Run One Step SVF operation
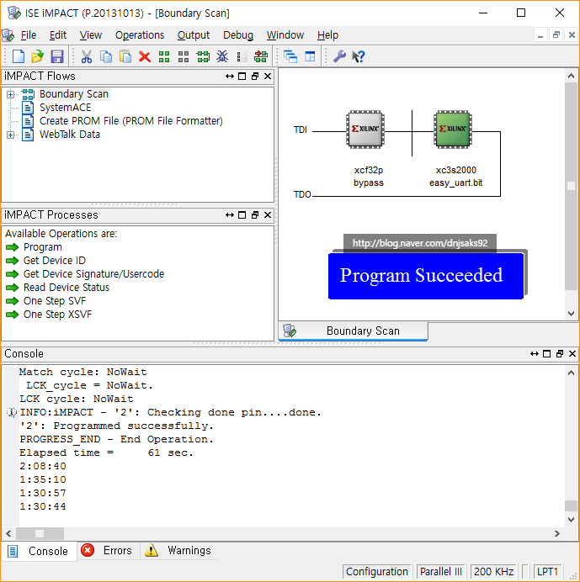This screenshot has height=582, width=580. 55,300
